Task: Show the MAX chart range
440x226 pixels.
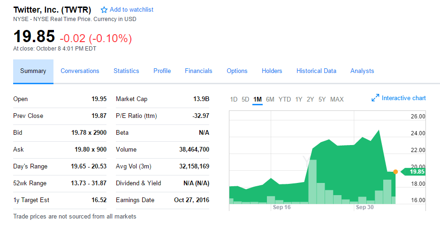Action: pyautogui.click(x=337, y=99)
